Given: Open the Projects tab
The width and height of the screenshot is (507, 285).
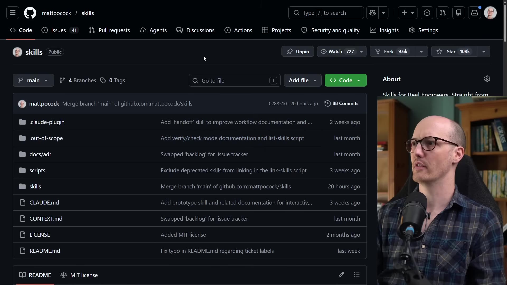Looking at the screenshot, I should [276, 30].
